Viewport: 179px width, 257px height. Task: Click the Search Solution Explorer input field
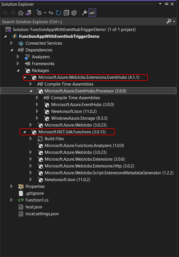pos(83,22)
